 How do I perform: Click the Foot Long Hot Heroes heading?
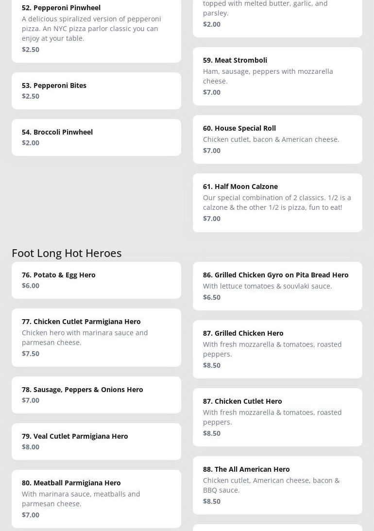click(x=67, y=253)
